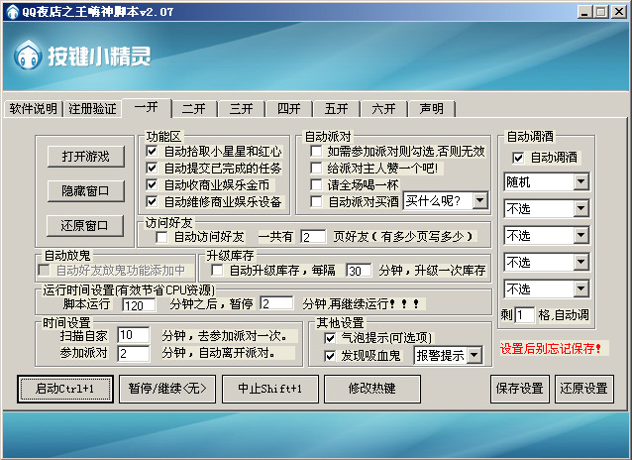632x460 pixels.
Task: Toggle 自动调酒 checkbox
Action: click(x=518, y=158)
